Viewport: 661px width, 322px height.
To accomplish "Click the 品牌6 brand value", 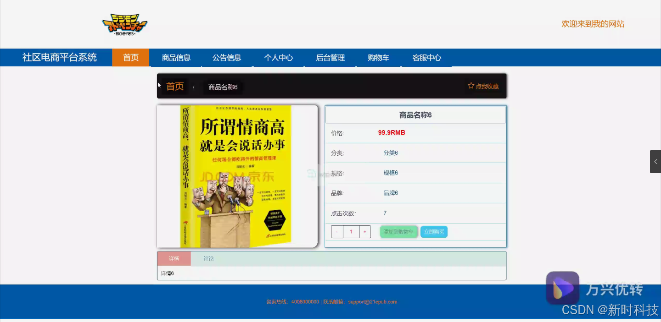I will (391, 193).
